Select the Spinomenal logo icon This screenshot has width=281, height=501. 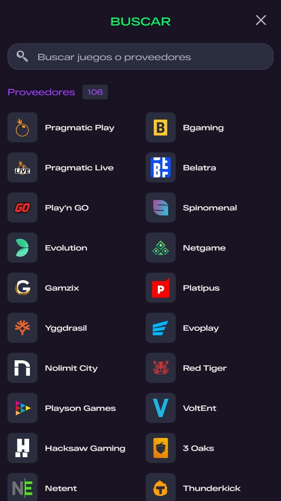(161, 207)
